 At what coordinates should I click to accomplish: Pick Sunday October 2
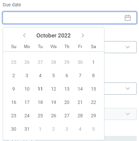14,76
